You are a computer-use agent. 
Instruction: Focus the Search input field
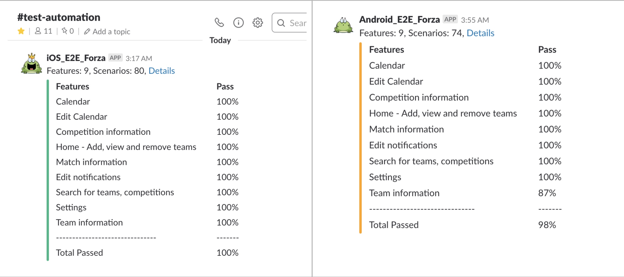pos(289,23)
